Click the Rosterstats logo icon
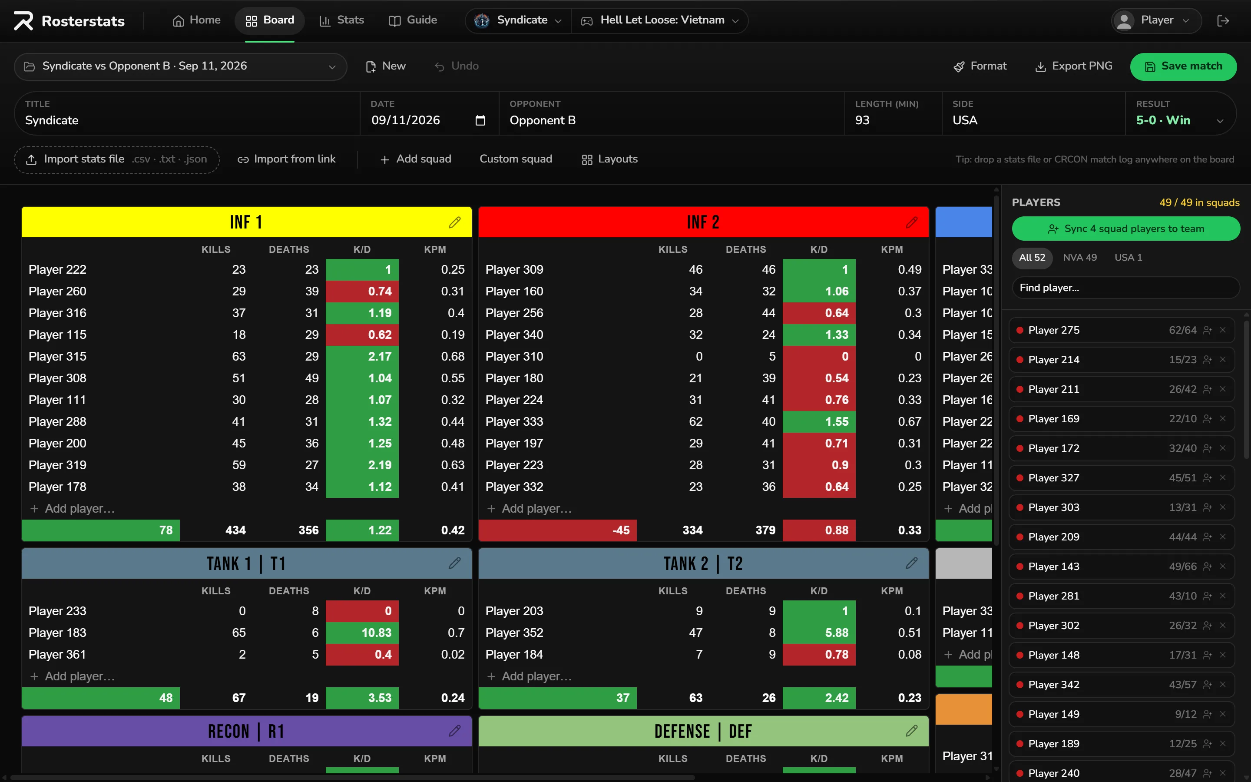Image resolution: width=1251 pixels, height=782 pixels. pos(23,21)
